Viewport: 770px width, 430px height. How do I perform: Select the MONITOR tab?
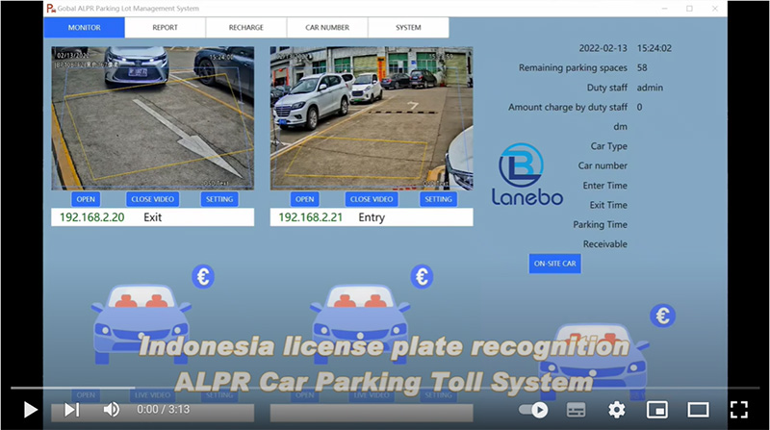pos(84,28)
